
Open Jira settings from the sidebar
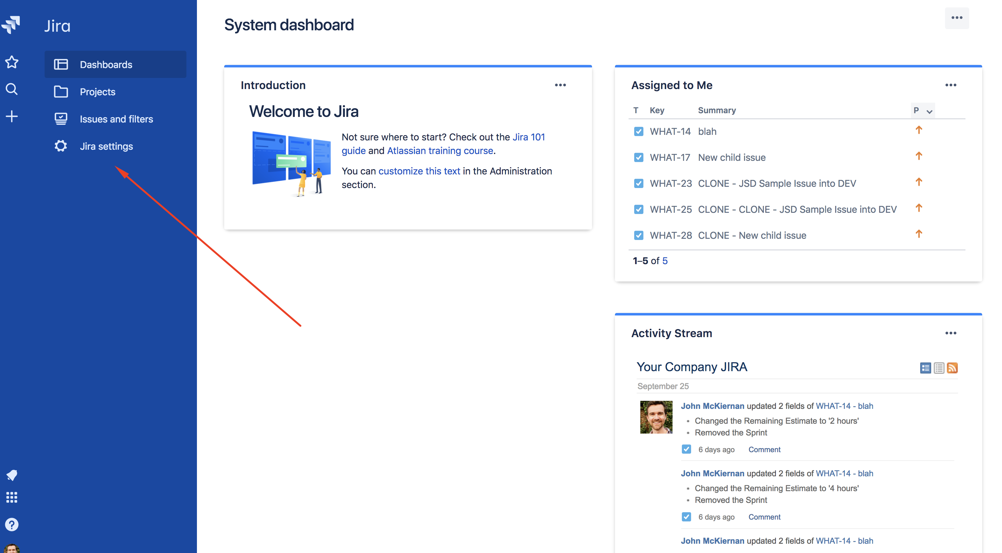(x=106, y=146)
